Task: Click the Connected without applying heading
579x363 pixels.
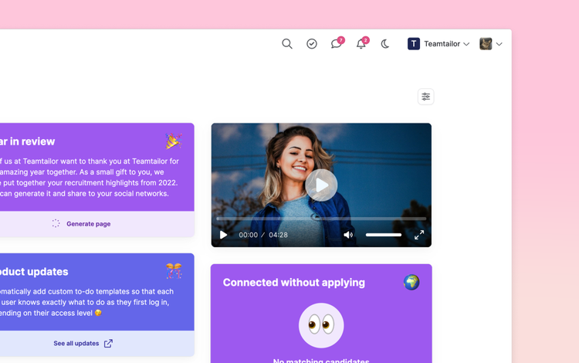Action: click(x=294, y=283)
